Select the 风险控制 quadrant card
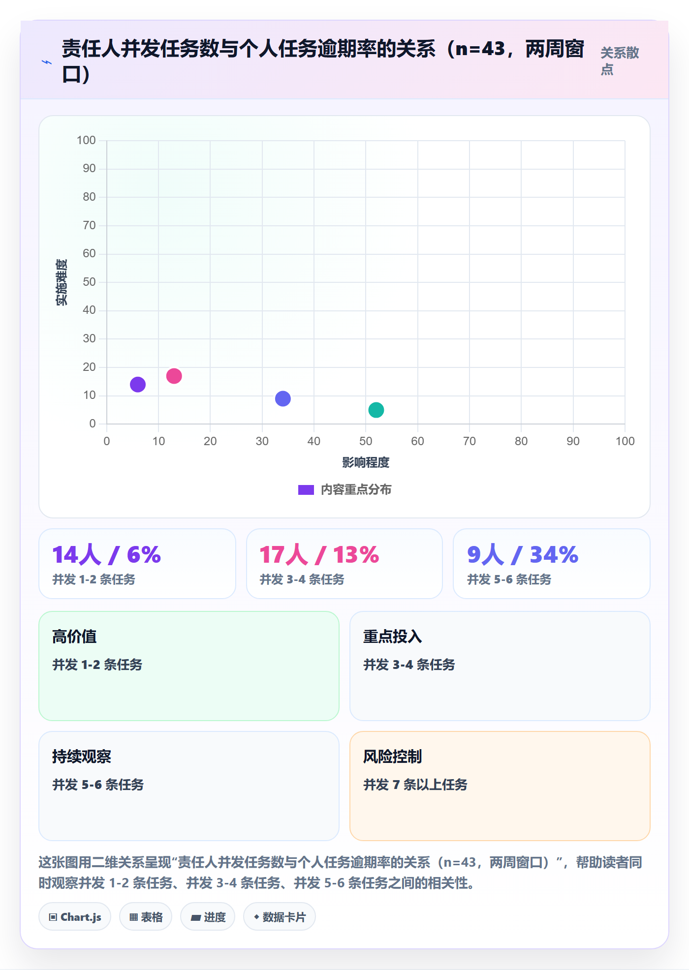The image size is (689, 970). (500, 786)
